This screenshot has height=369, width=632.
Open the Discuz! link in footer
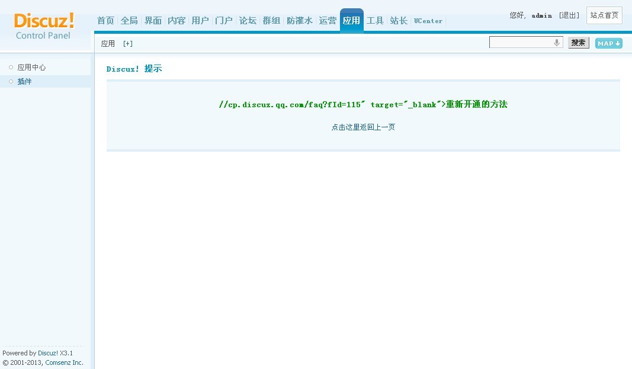[x=48, y=353]
